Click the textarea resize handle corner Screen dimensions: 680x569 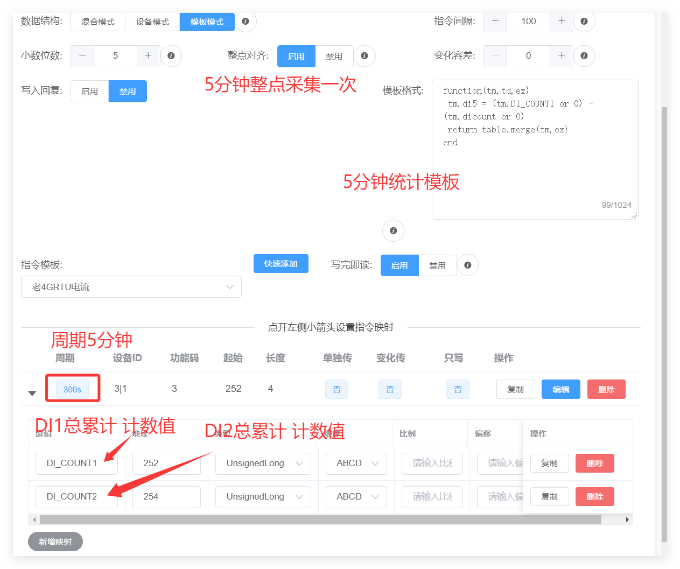[x=635, y=215]
